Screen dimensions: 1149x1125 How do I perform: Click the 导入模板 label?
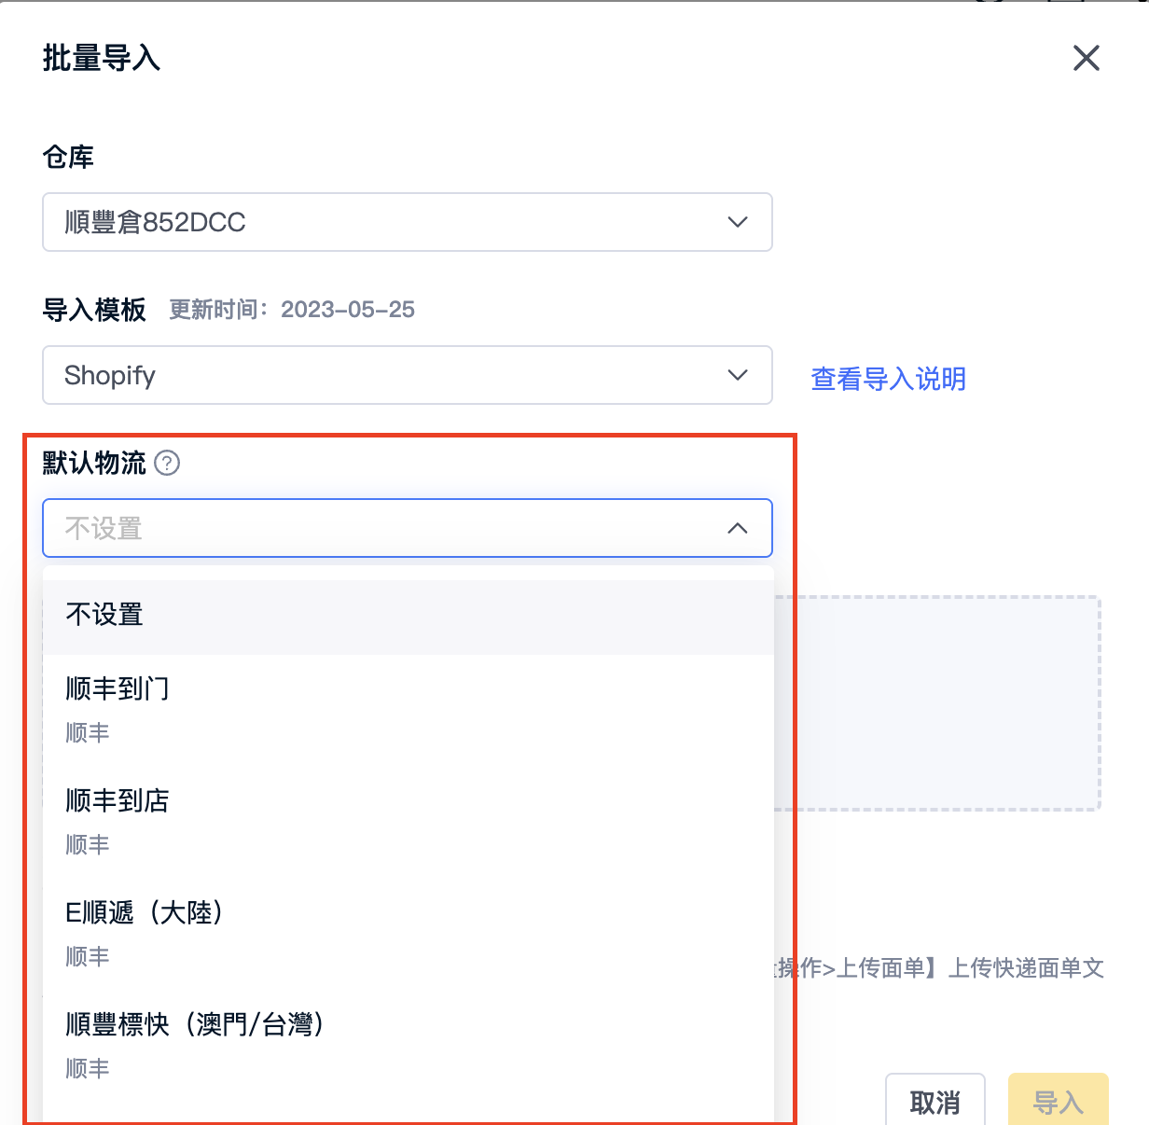[x=94, y=310]
